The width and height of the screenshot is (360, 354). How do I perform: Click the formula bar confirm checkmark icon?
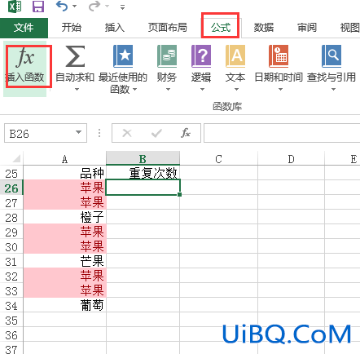click(156, 133)
